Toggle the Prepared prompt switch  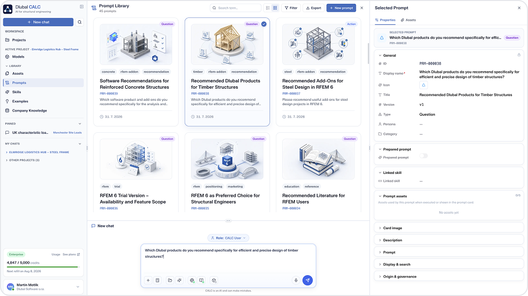(x=424, y=156)
